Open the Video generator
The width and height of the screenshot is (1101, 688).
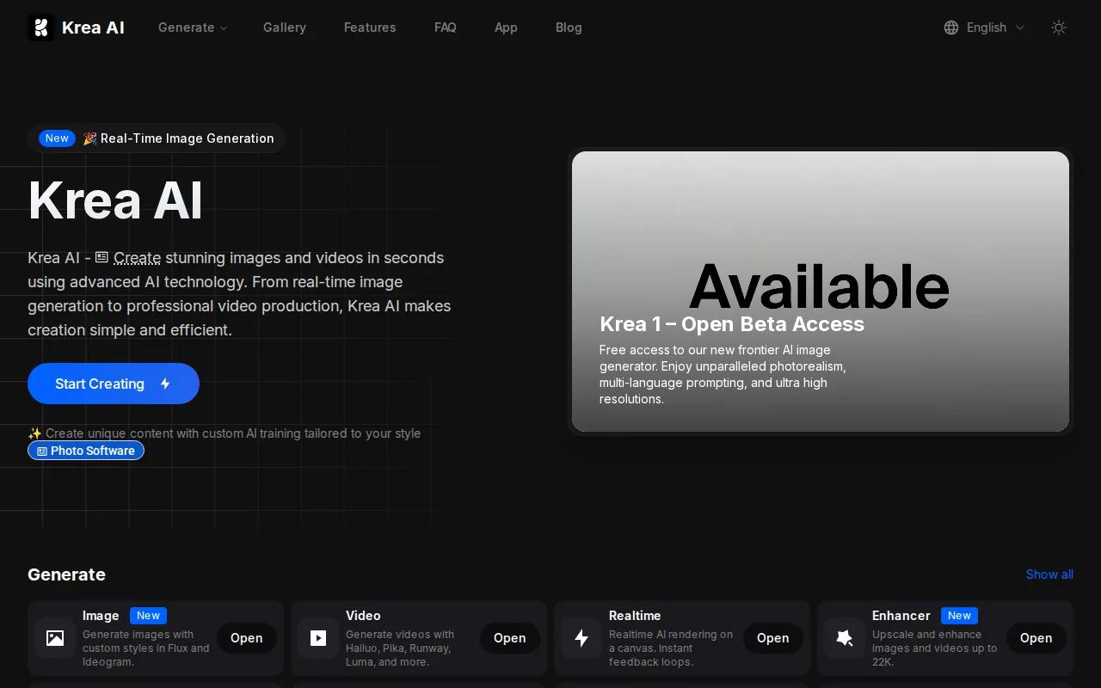510,638
